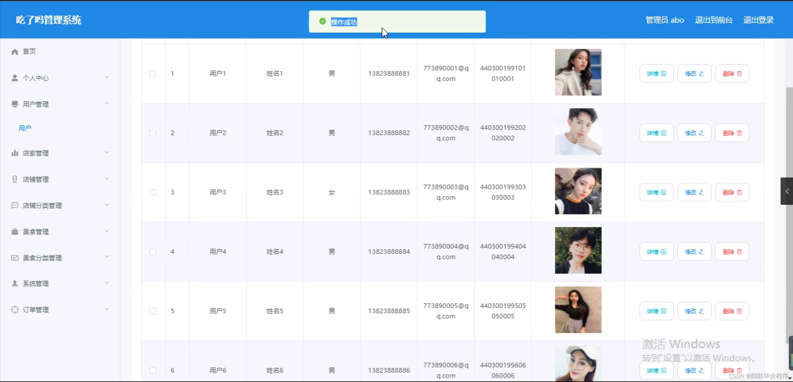793x382 pixels.
Task: Click the 店家管理 chart icon in sidebar
Action: 15,153
